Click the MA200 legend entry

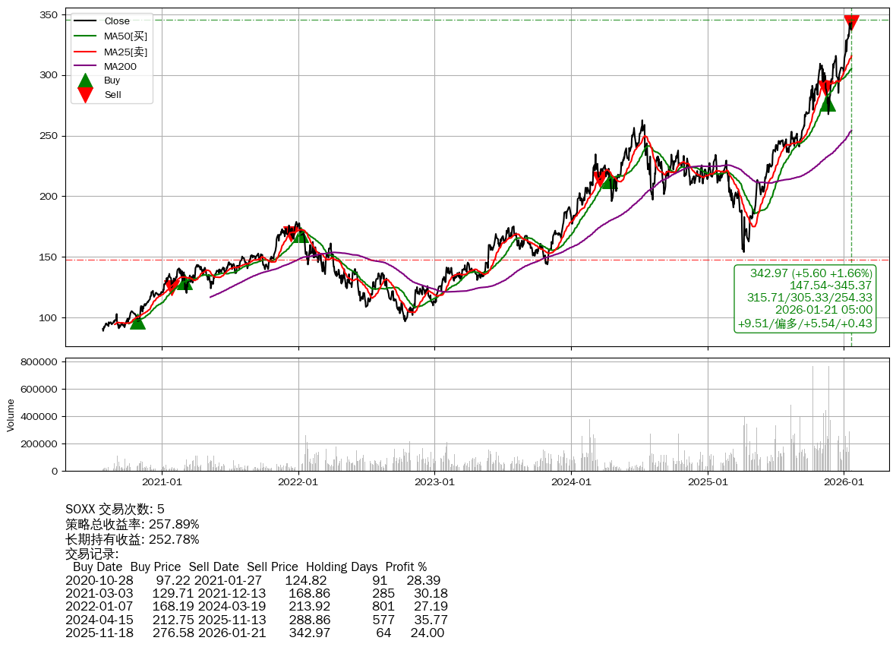[120, 66]
